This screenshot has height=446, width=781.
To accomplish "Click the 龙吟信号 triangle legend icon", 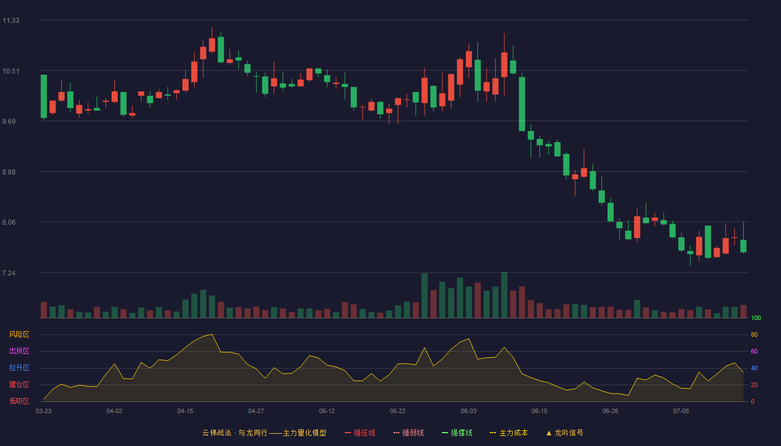I will point(549,433).
